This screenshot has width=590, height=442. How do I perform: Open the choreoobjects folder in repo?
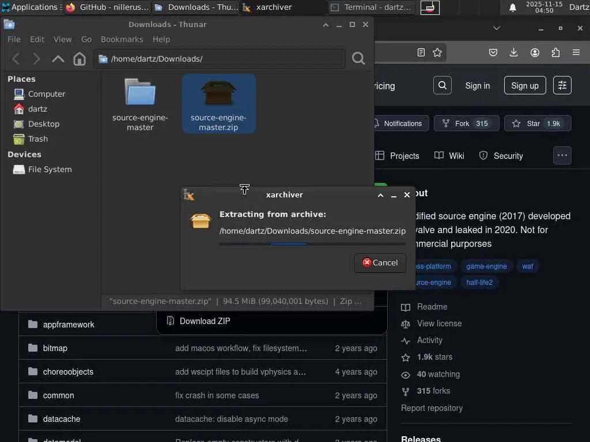[x=68, y=372]
